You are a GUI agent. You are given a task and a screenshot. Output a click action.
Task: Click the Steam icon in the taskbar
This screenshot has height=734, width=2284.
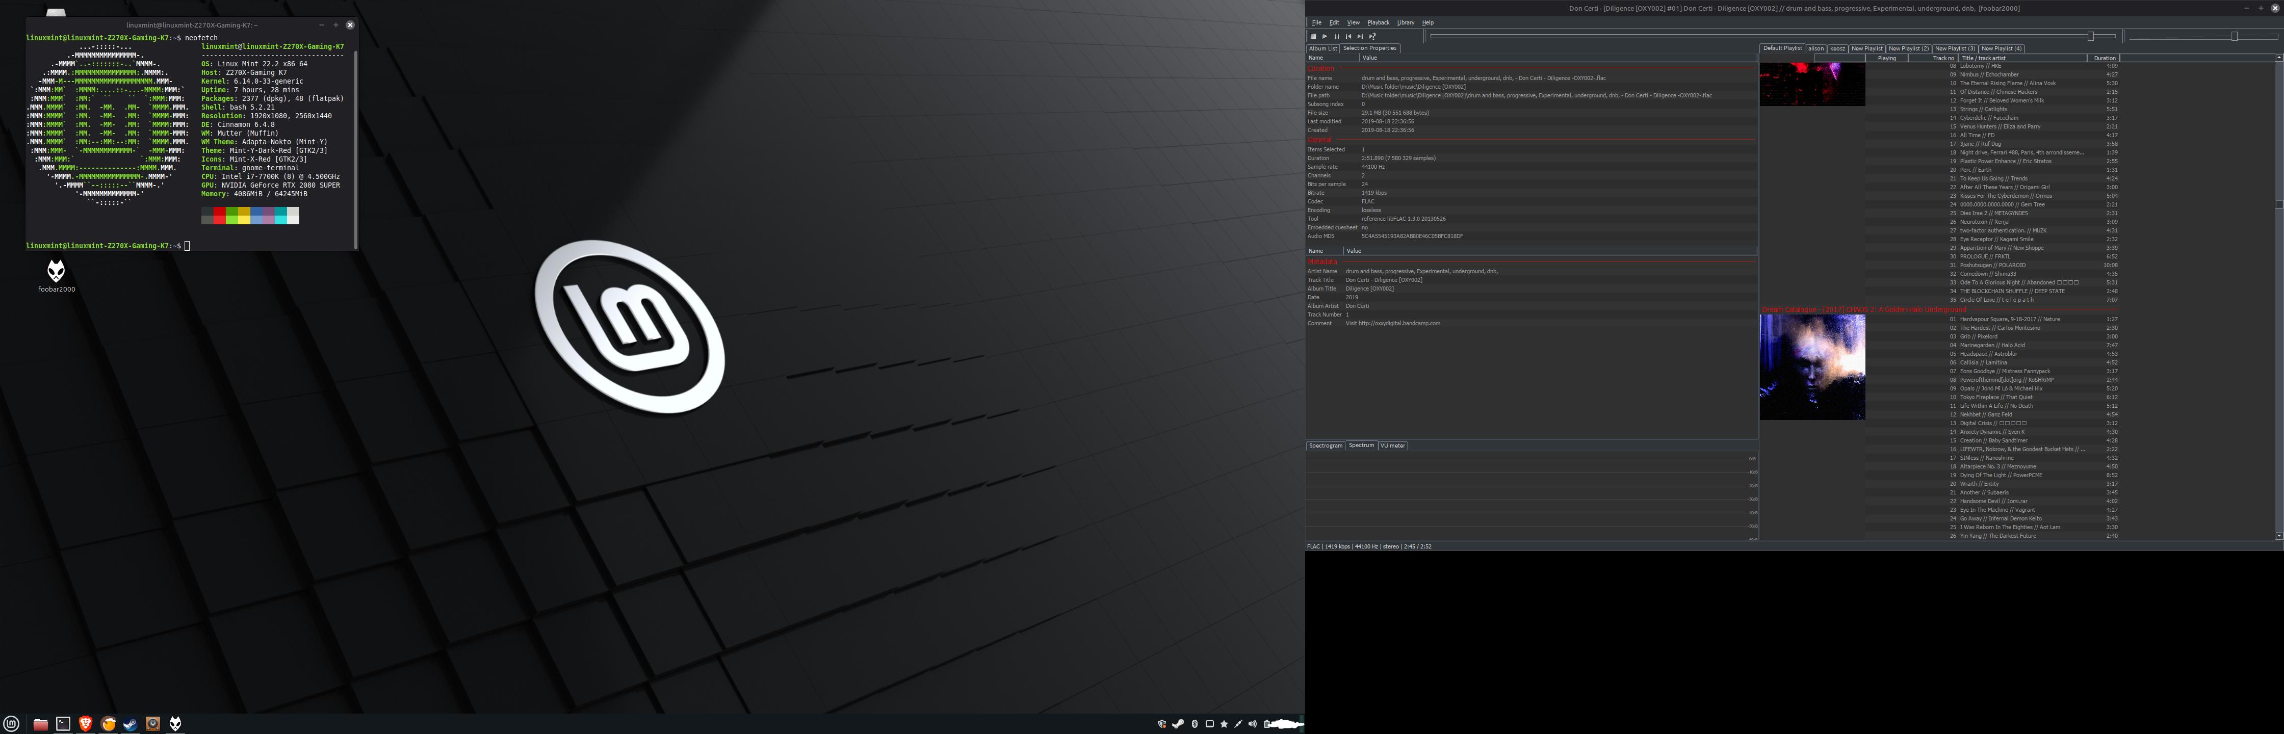click(x=131, y=723)
